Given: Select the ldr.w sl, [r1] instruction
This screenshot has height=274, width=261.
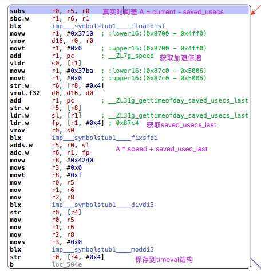Looking at the screenshot, I should tap(46, 115).
